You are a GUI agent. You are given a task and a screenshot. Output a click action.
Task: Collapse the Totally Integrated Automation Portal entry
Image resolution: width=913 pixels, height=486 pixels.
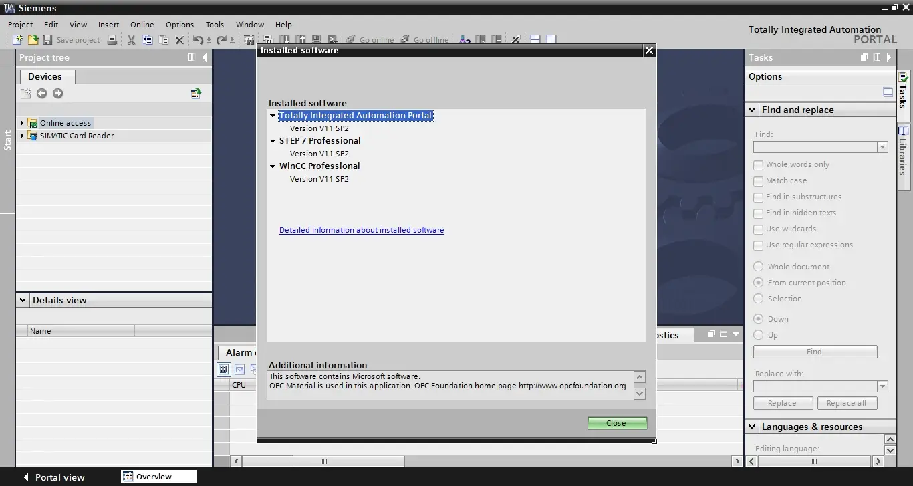click(273, 116)
